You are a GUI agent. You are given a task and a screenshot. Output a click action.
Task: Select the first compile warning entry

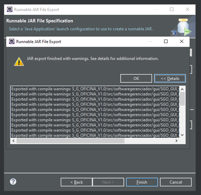point(95,89)
